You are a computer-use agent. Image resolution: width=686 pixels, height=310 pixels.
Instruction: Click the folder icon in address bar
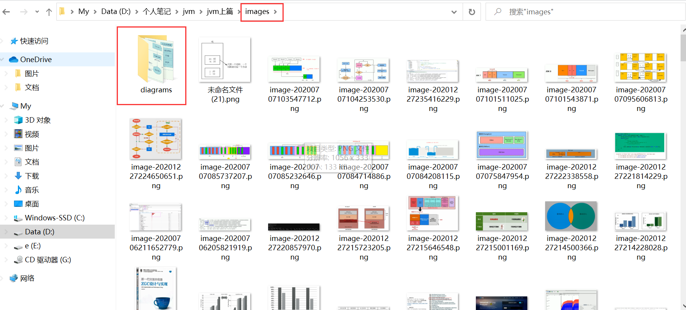click(x=62, y=12)
